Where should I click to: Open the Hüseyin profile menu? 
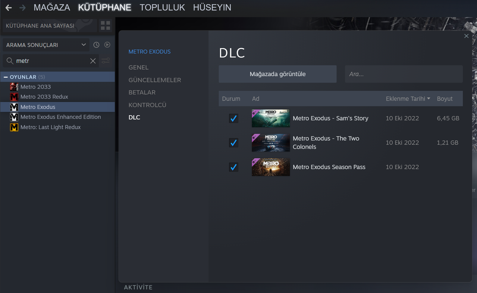[x=212, y=8]
